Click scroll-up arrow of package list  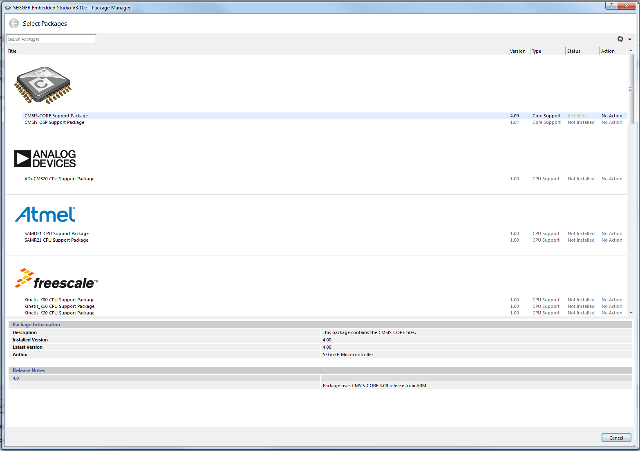click(x=631, y=50)
